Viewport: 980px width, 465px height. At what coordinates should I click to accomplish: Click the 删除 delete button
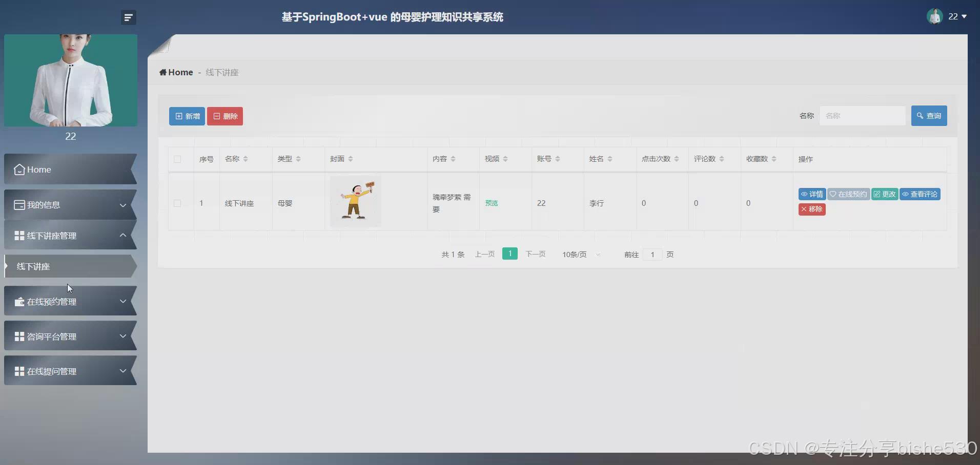[x=225, y=116]
